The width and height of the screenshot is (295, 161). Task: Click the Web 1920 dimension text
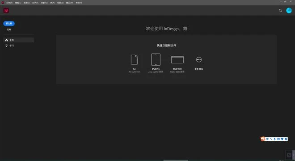177,72
